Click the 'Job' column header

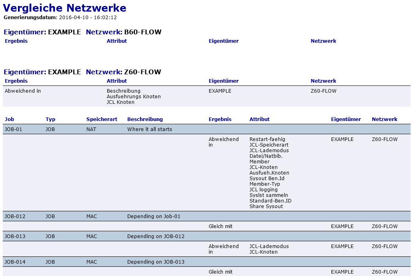pos(10,119)
